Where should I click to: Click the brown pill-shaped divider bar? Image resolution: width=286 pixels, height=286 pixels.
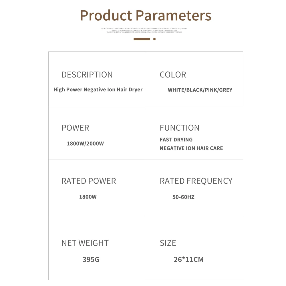click(142, 39)
